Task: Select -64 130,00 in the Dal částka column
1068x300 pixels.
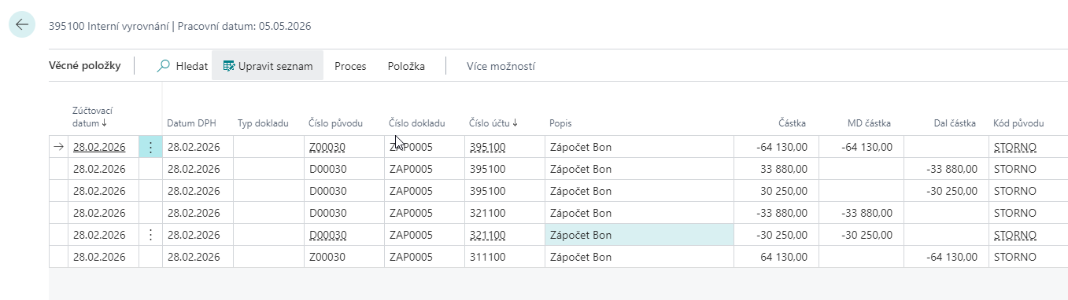Action: pyautogui.click(x=952, y=257)
